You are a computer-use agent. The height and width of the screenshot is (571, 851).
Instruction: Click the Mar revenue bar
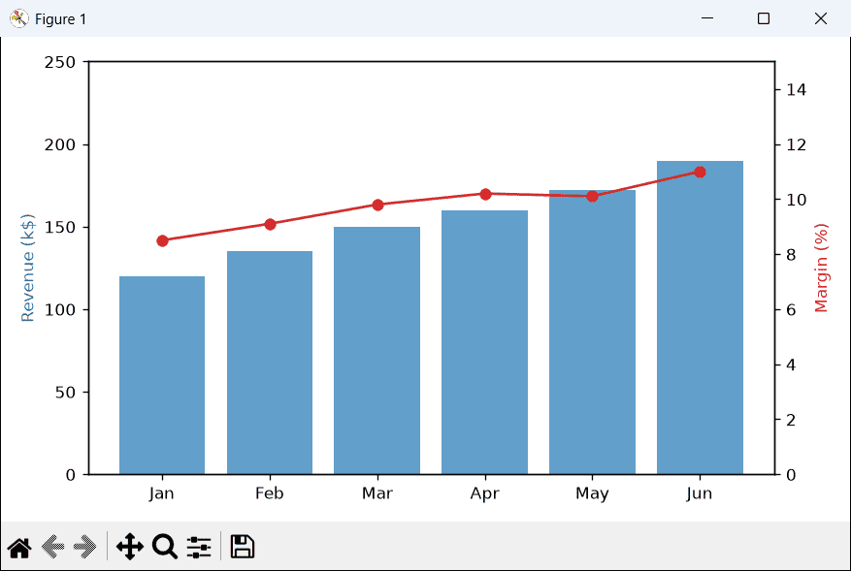(x=377, y=350)
